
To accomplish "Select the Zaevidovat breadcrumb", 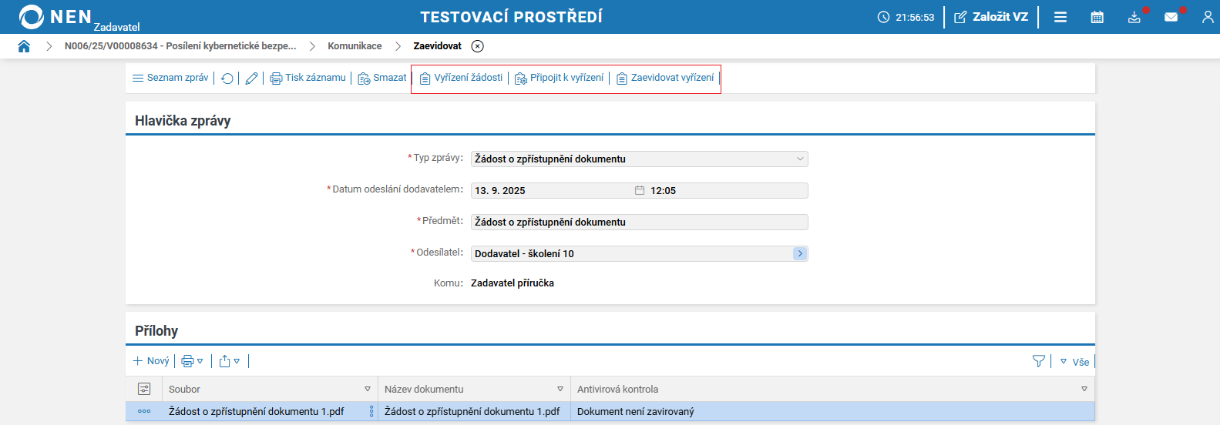I will click(x=438, y=46).
